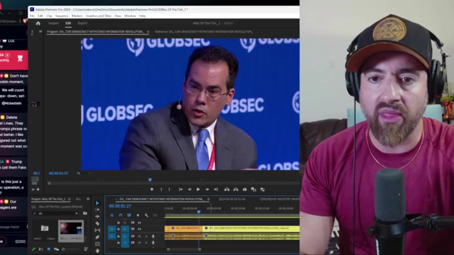Select the Hand tool
454x255 pixels.
[97, 251]
